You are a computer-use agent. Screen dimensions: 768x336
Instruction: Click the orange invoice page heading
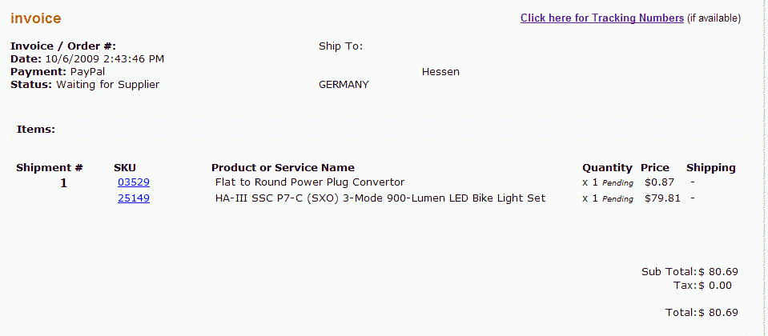[35, 18]
